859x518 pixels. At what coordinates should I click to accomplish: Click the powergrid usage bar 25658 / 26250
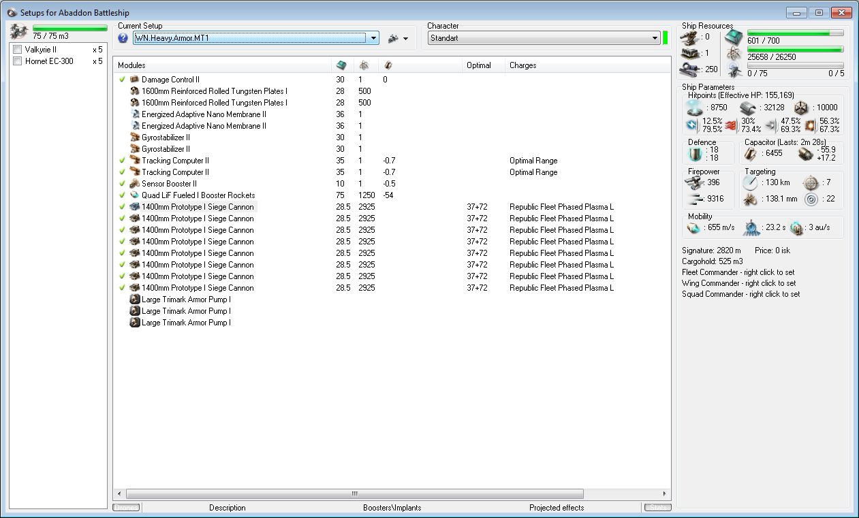click(x=796, y=49)
